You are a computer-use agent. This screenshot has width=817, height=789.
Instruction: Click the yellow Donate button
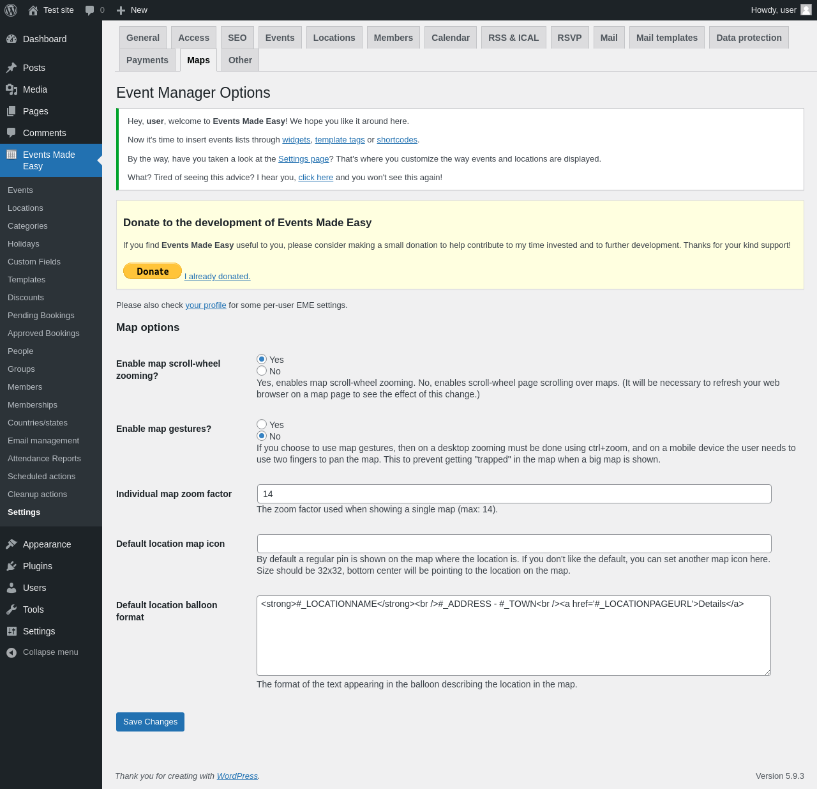(x=153, y=272)
